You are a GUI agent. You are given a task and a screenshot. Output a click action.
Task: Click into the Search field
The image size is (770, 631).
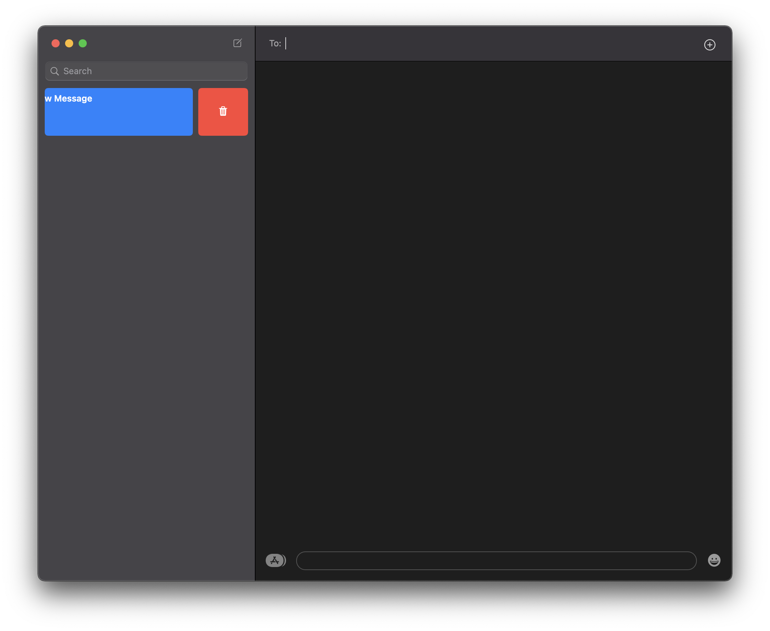(x=153, y=71)
